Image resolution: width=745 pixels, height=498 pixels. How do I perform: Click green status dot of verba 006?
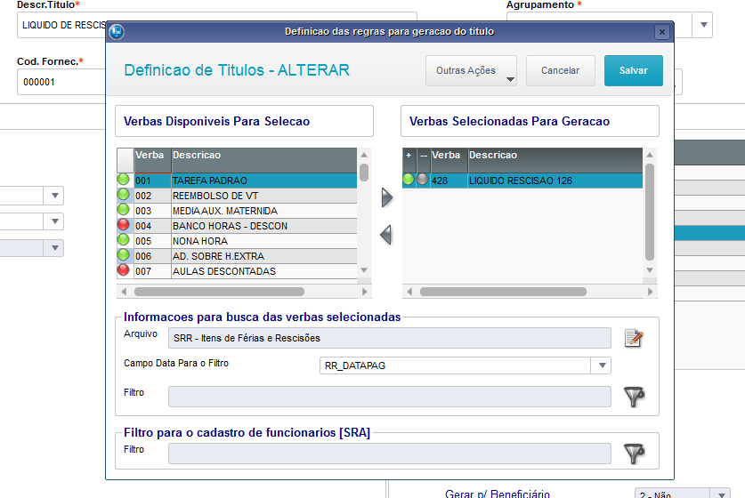click(x=124, y=255)
